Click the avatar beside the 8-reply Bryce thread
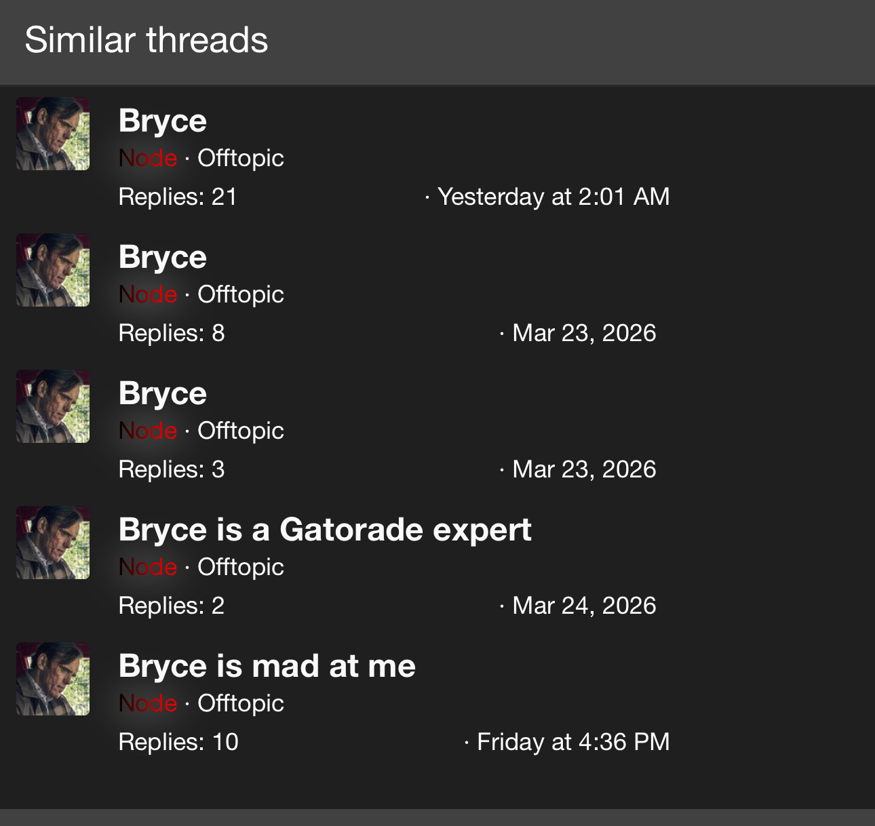This screenshot has height=826, width=875. pyautogui.click(x=53, y=270)
